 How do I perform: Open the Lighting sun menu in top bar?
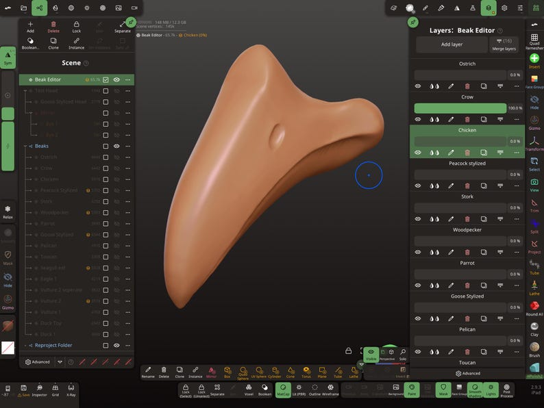click(87, 8)
